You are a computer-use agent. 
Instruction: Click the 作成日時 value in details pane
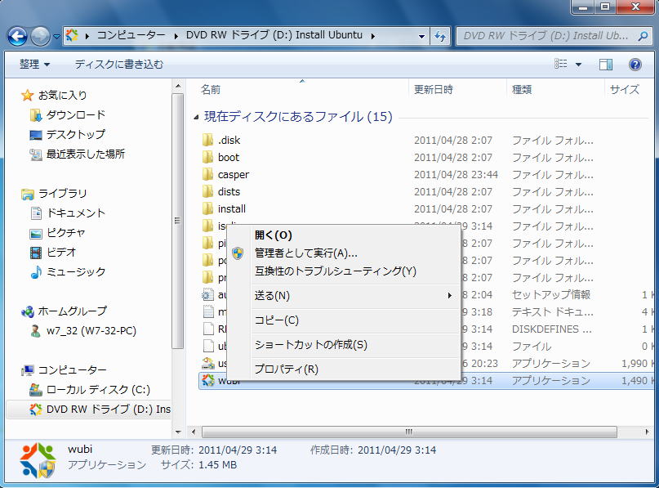(x=397, y=450)
